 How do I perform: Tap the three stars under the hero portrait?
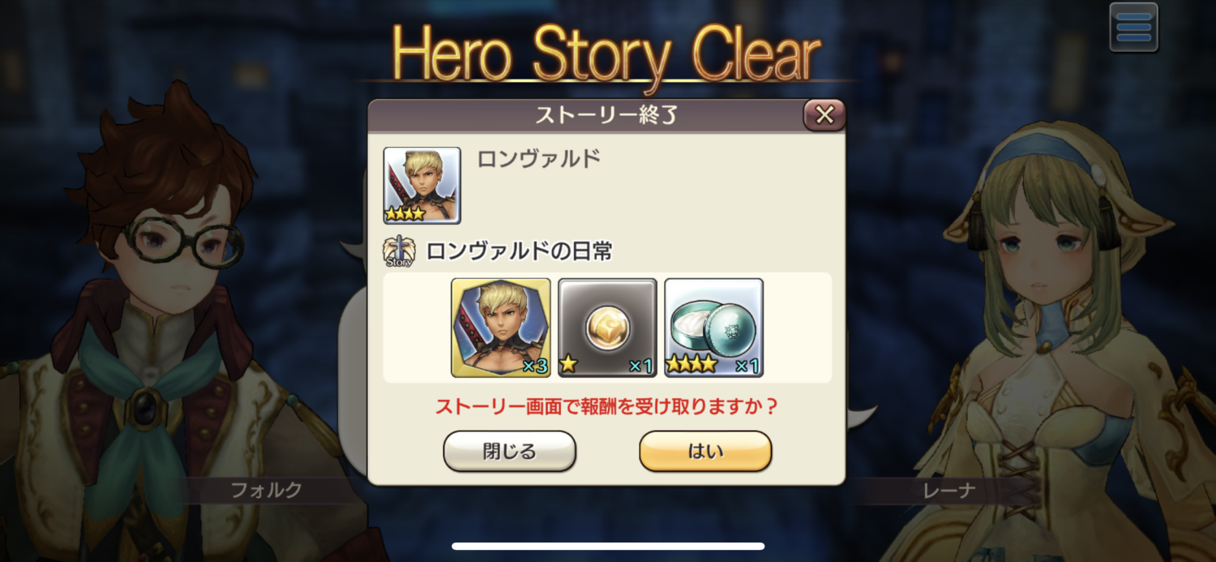(405, 214)
